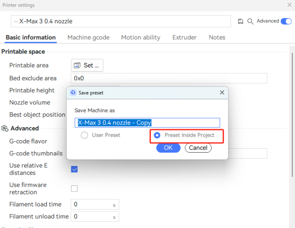This screenshot has width=295, height=228.
Task: Select the User Preset radio button
Action: point(84,135)
